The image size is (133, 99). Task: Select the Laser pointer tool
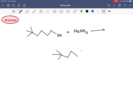pyautogui.click(x=75, y=11)
